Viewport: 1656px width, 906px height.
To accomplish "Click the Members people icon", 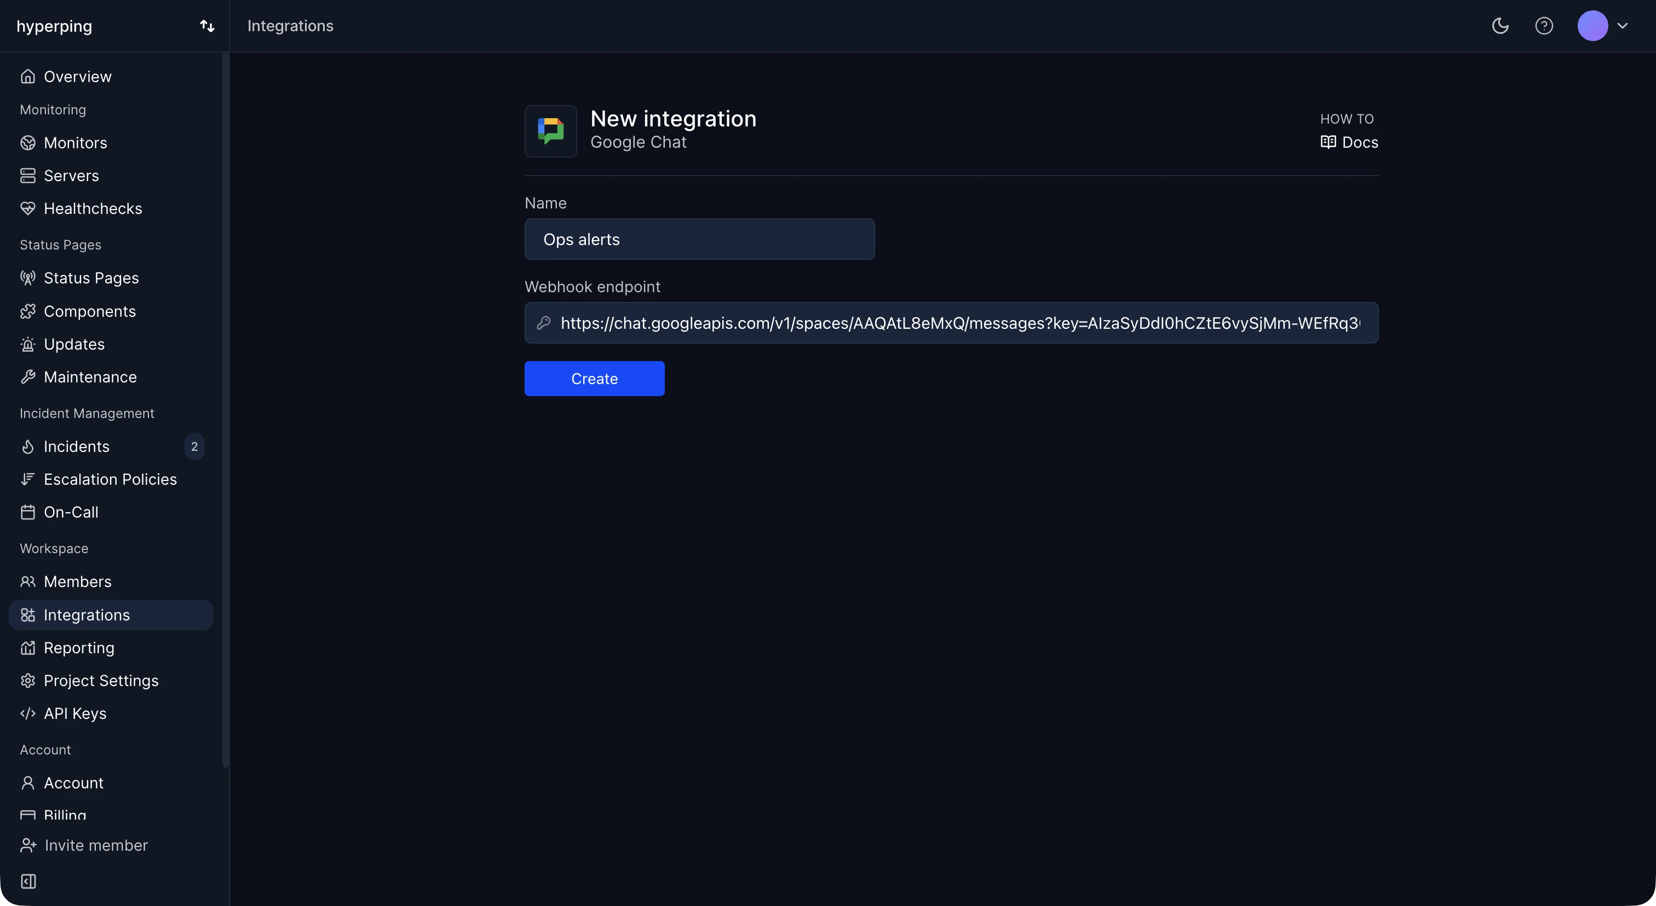I will [x=27, y=582].
